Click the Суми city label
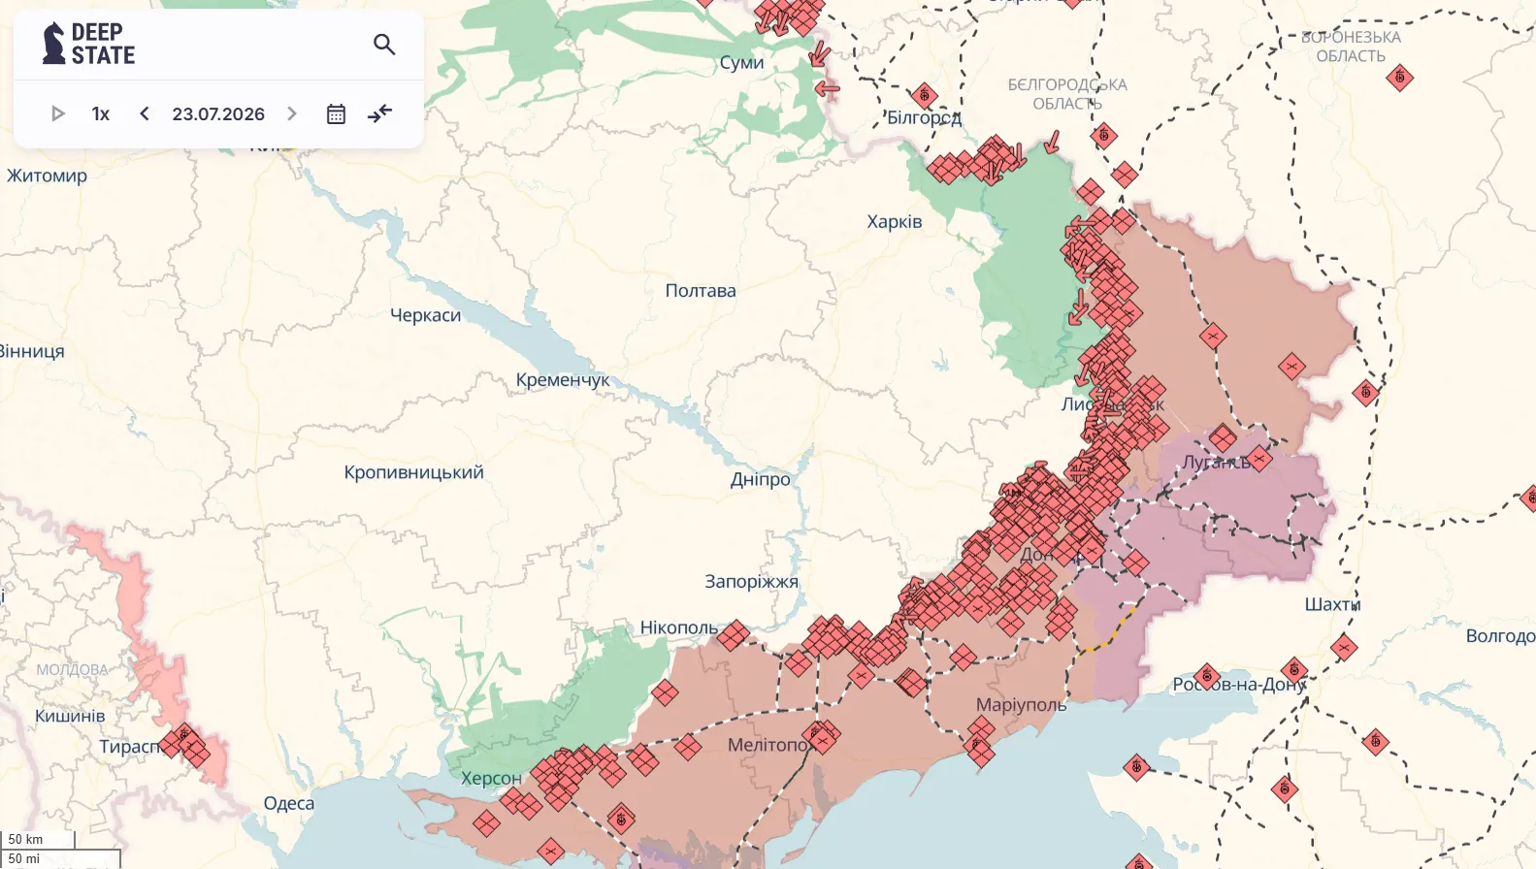The height and width of the screenshot is (869, 1536). [x=742, y=62]
